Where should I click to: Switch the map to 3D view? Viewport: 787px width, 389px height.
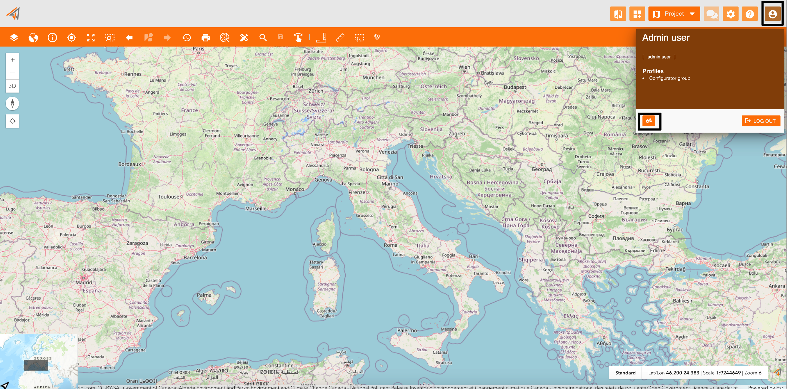click(x=13, y=86)
